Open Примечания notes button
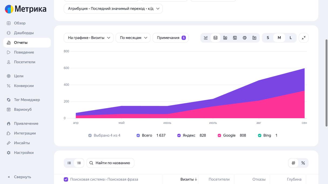 [170, 38]
